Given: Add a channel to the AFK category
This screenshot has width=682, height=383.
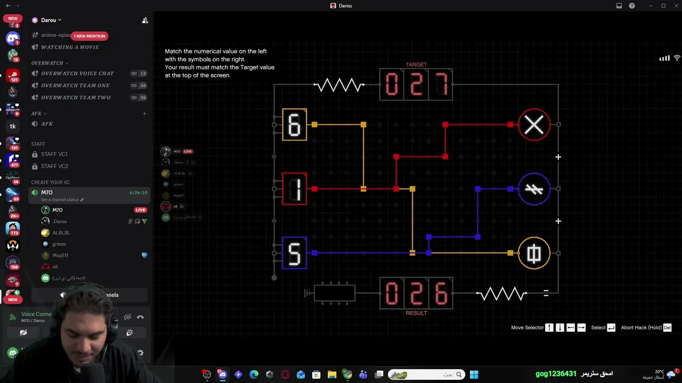Looking at the screenshot, I should click(144, 113).
